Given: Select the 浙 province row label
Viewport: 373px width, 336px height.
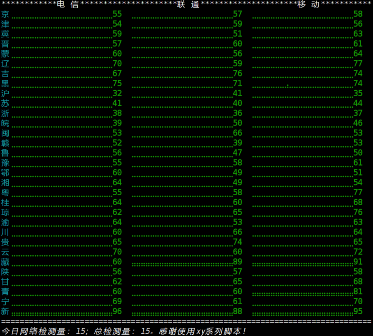Looking at the screenshot, I should [5, 113].
